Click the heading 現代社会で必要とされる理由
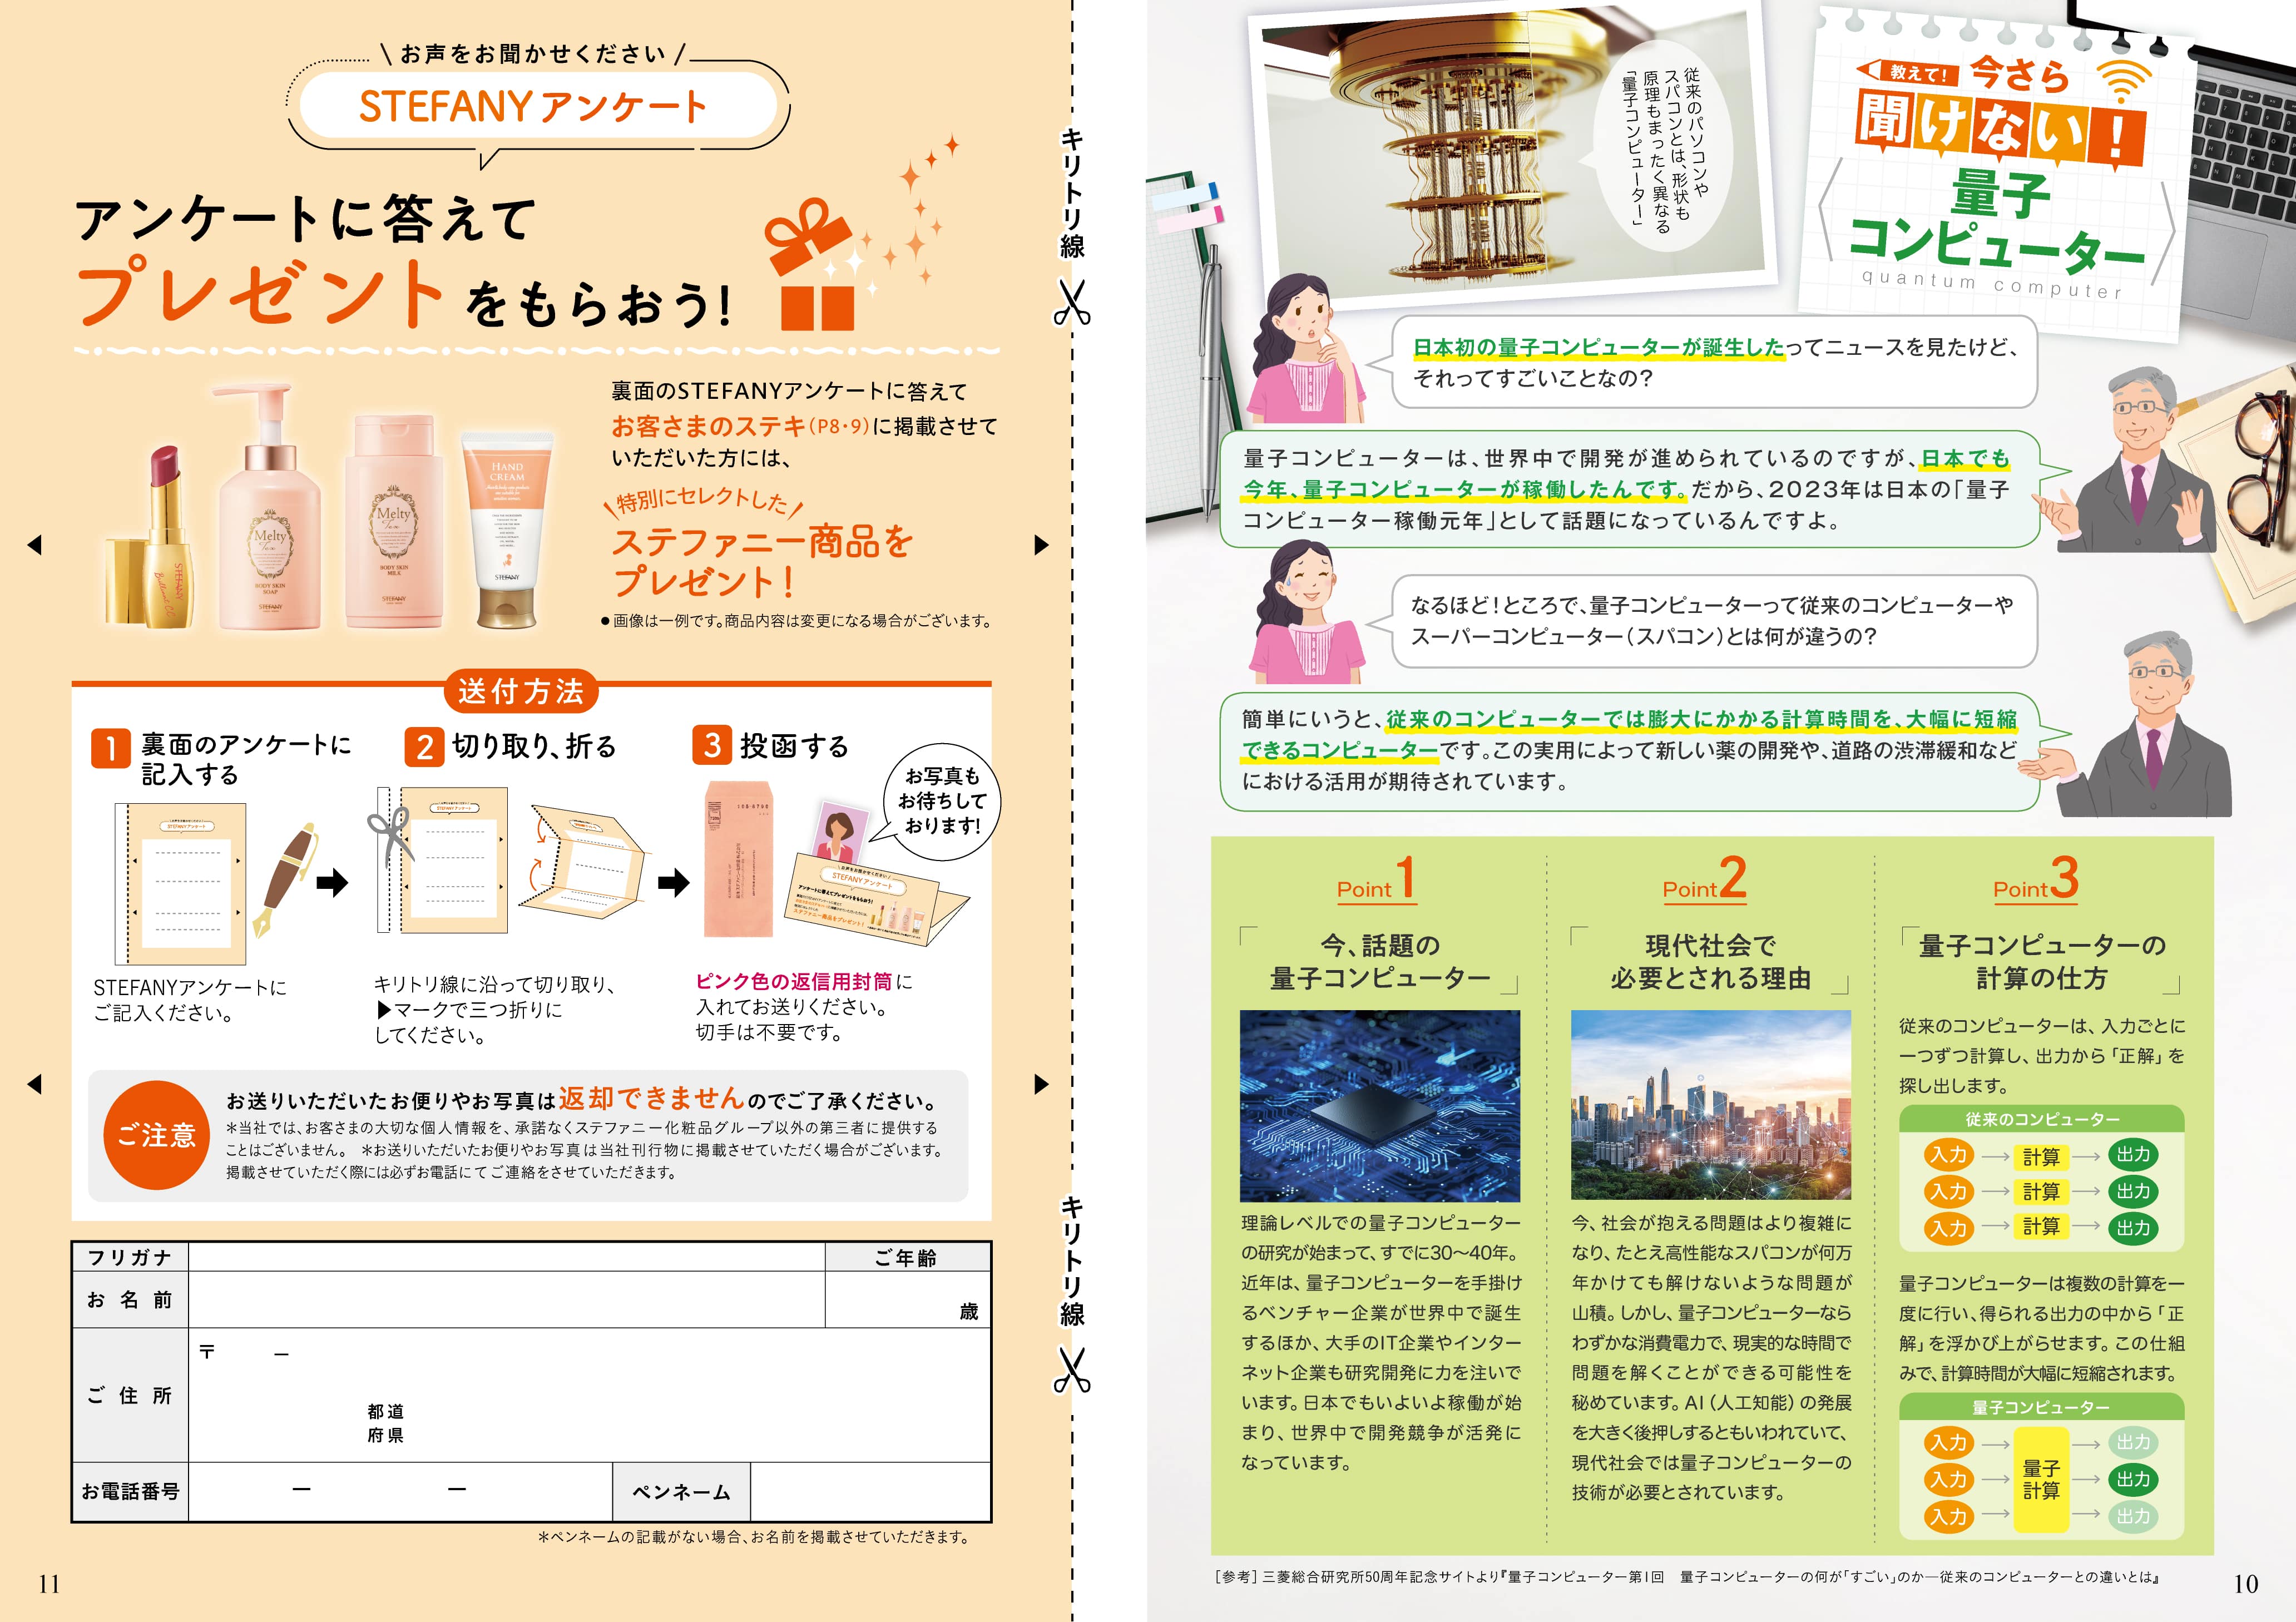The width and height of the screenshot is (2296, 1622). [1710, 961]
